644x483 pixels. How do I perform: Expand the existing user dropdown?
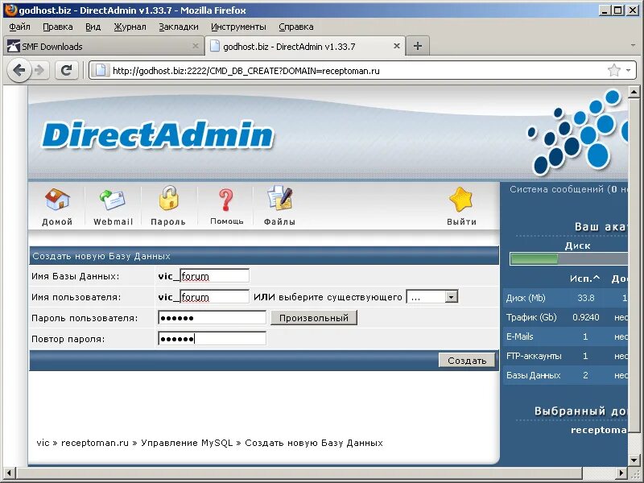(451, 297)
